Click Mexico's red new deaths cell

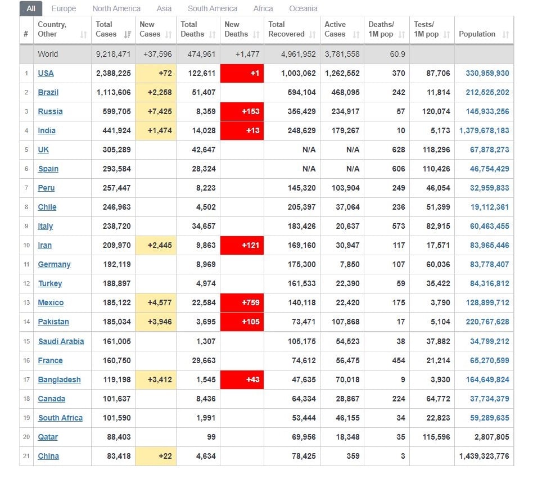(x=242, y=302)
